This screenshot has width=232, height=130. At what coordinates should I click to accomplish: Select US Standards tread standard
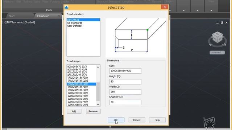83,23
